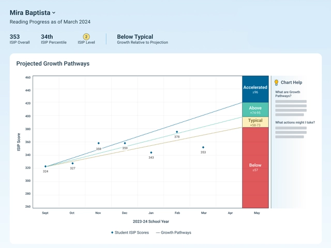
Task: Select the Above growth band
Action: point(255,110)
